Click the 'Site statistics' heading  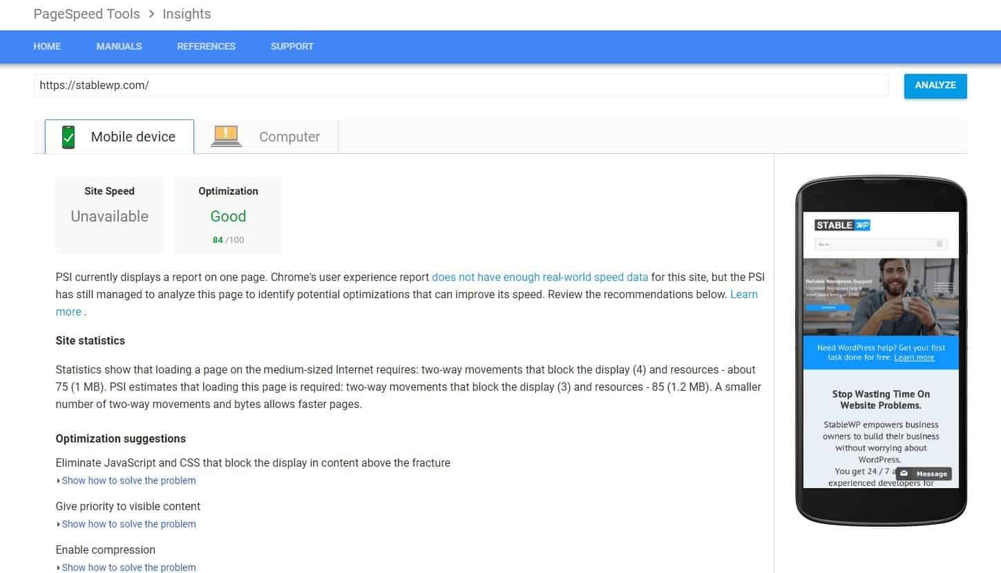click(x=90, y=340)
